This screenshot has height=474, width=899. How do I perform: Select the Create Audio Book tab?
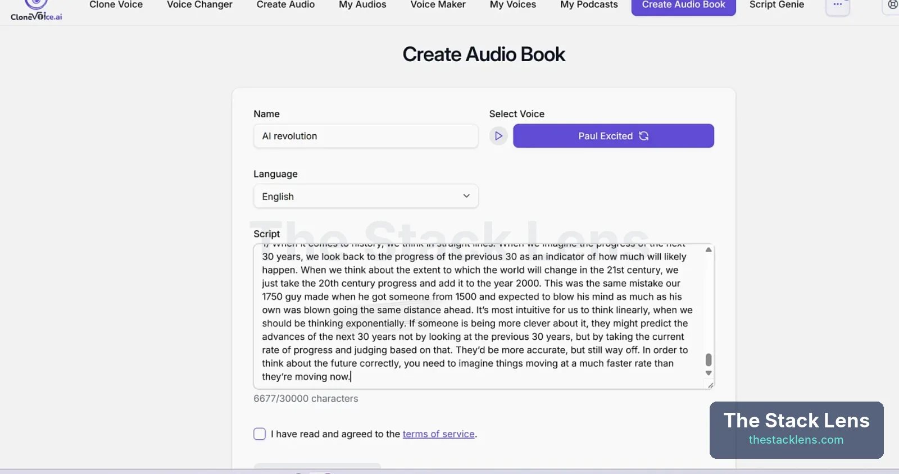click(x=684, y=6)
